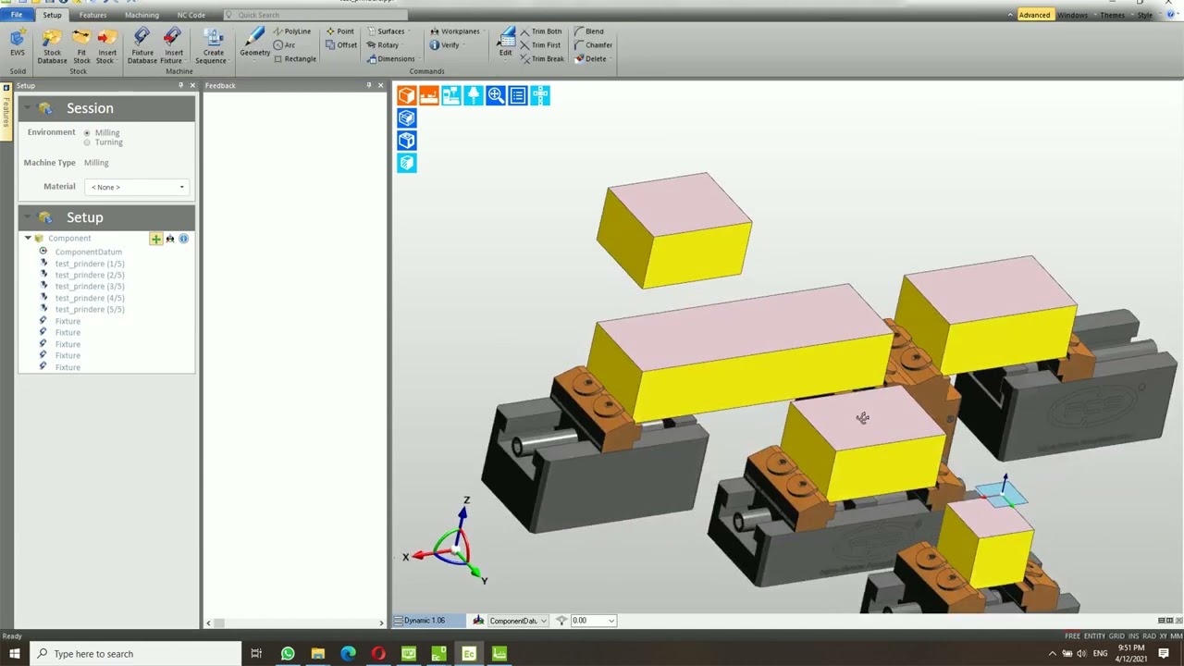Pin the Feedback panel
Image resolution: width=1184 pixels, height=666 pixels.
tap(368, 85)
